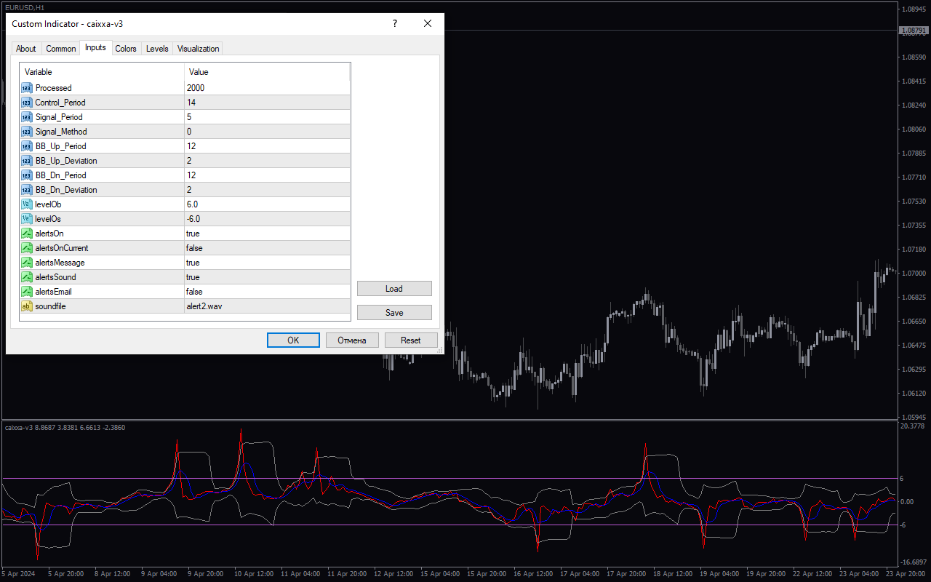This screenshot has width=931, height=582.
Task: Select the Signal_Method value 0
Action: [189, 132]
